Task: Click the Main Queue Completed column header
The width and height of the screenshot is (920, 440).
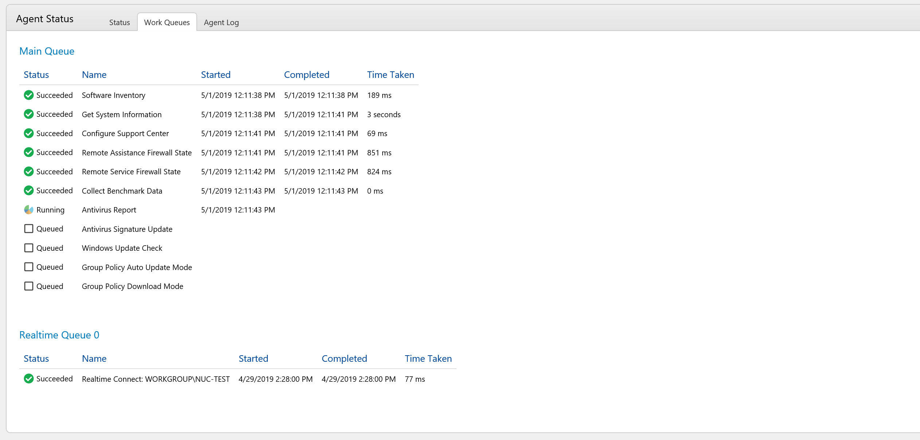Action: click(x=307, y=75)
